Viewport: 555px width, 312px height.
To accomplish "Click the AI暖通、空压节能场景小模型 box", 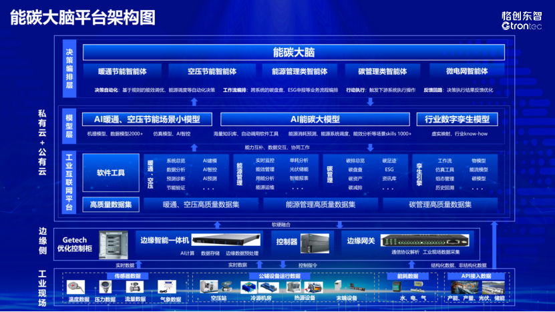I will pos(147,119).
